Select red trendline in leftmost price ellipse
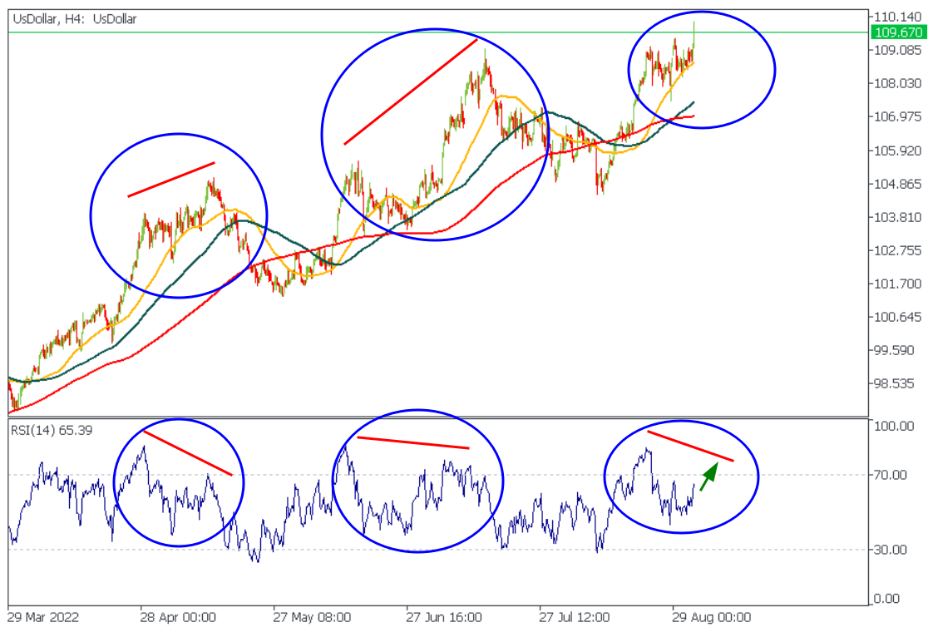Image resolution: width=928 pixels, height=632 pixels. pos(171,179)
